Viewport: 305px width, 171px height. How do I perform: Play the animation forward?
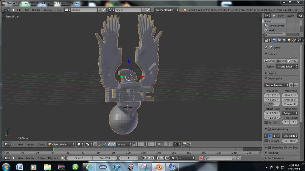click(x=158, y=158)
